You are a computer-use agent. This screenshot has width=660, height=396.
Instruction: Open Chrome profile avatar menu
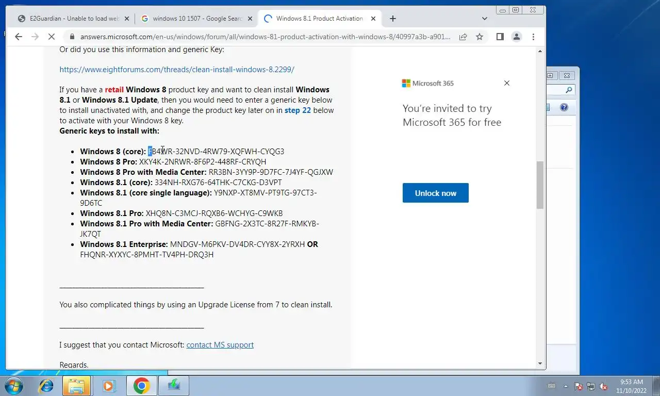click(516, 37)
